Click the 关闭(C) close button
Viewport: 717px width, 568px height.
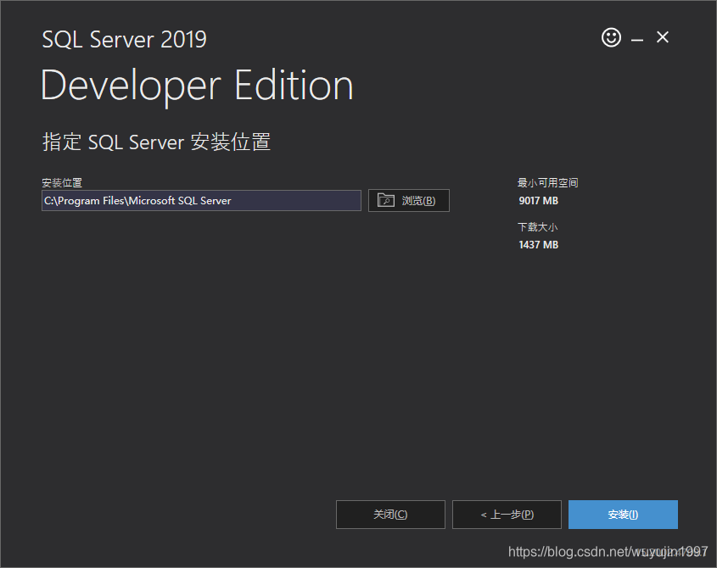point(390,515)
